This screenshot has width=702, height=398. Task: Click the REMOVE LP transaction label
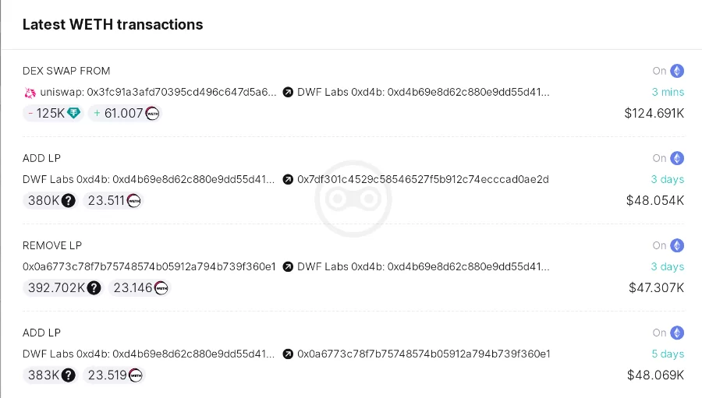tap(52, 245)
